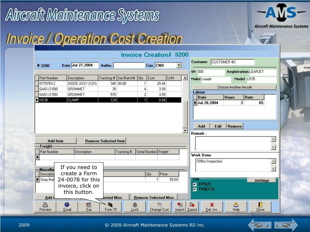The height and width of the screenshot is (232, 310).
Task: Delete the invoice with Del. Inv.
Action: click(212, 207)
